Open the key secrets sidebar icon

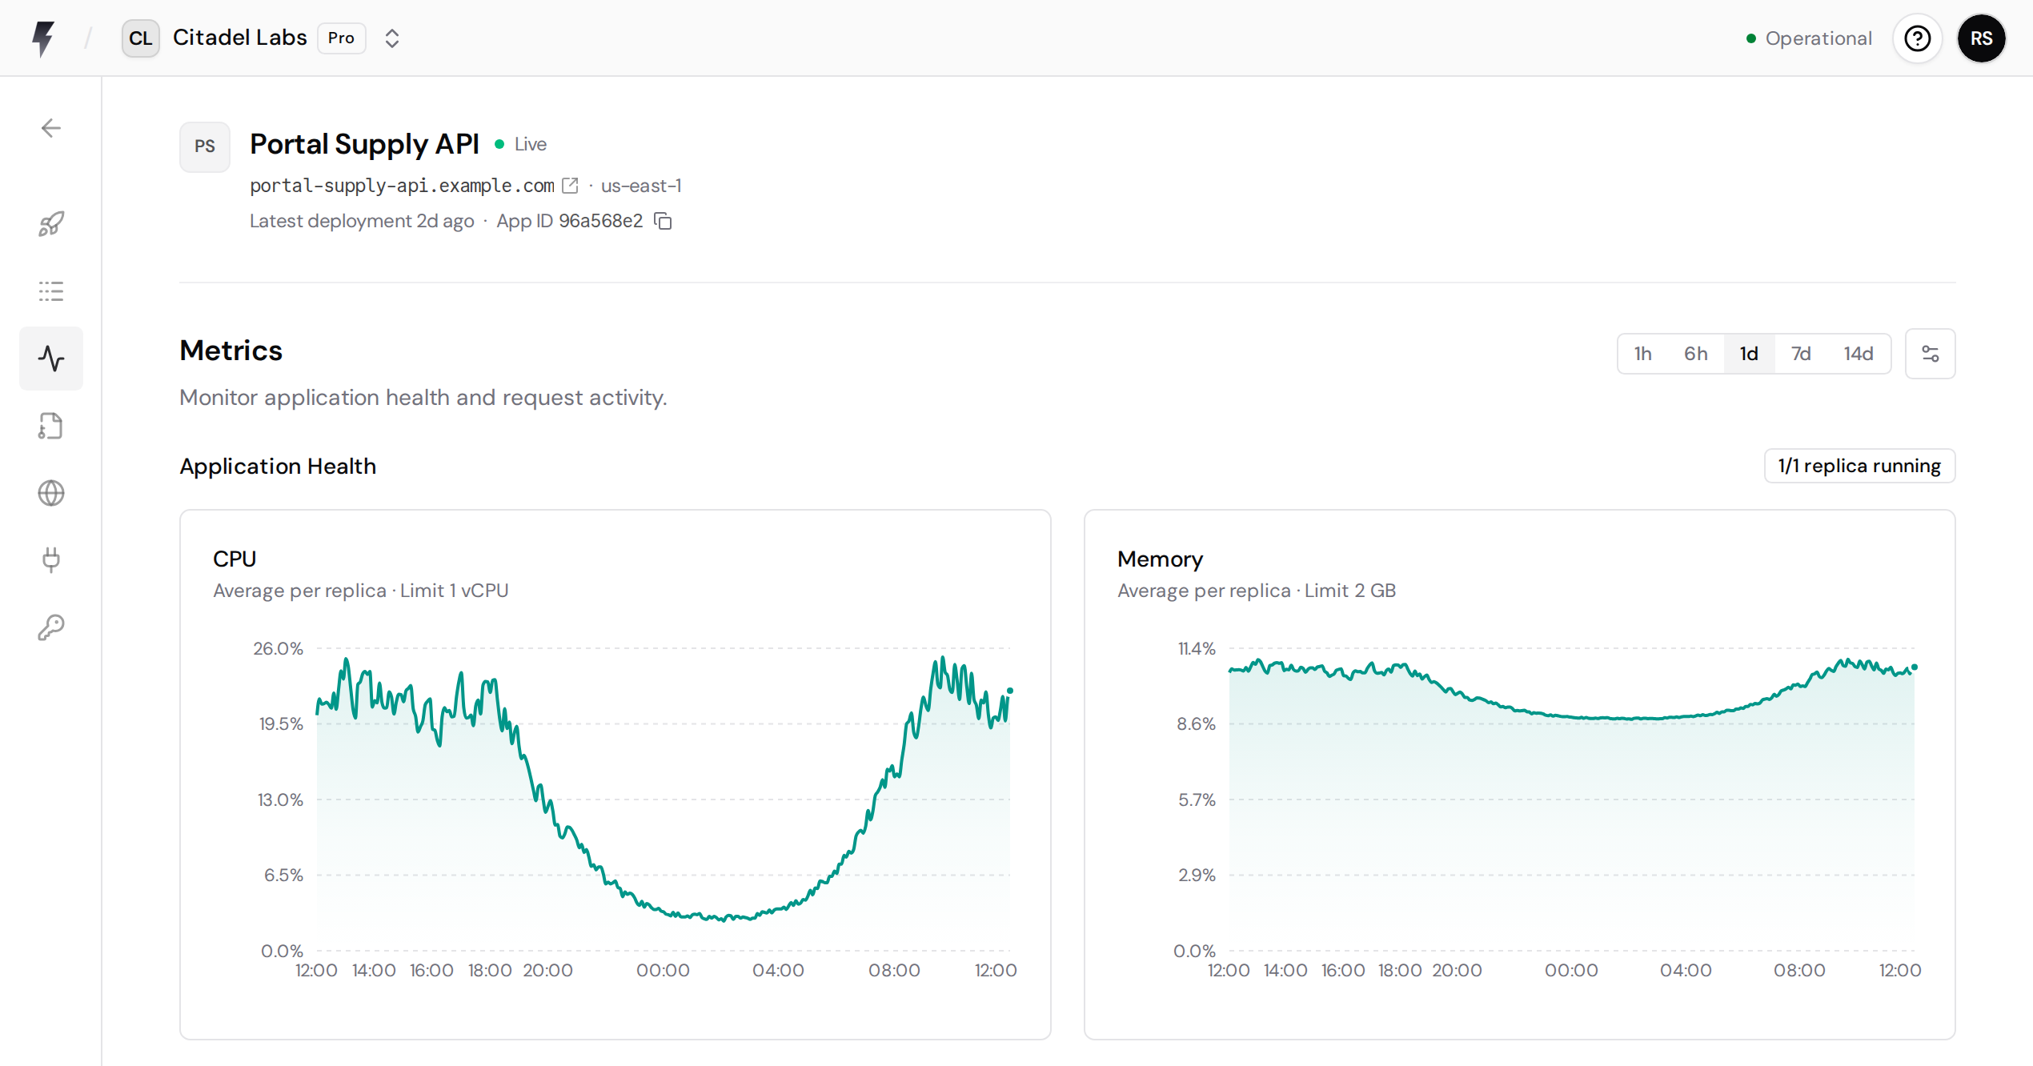pos(51,627)
